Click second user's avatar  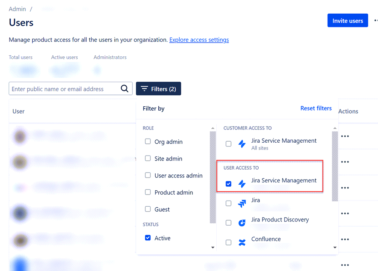pos(20,162)
